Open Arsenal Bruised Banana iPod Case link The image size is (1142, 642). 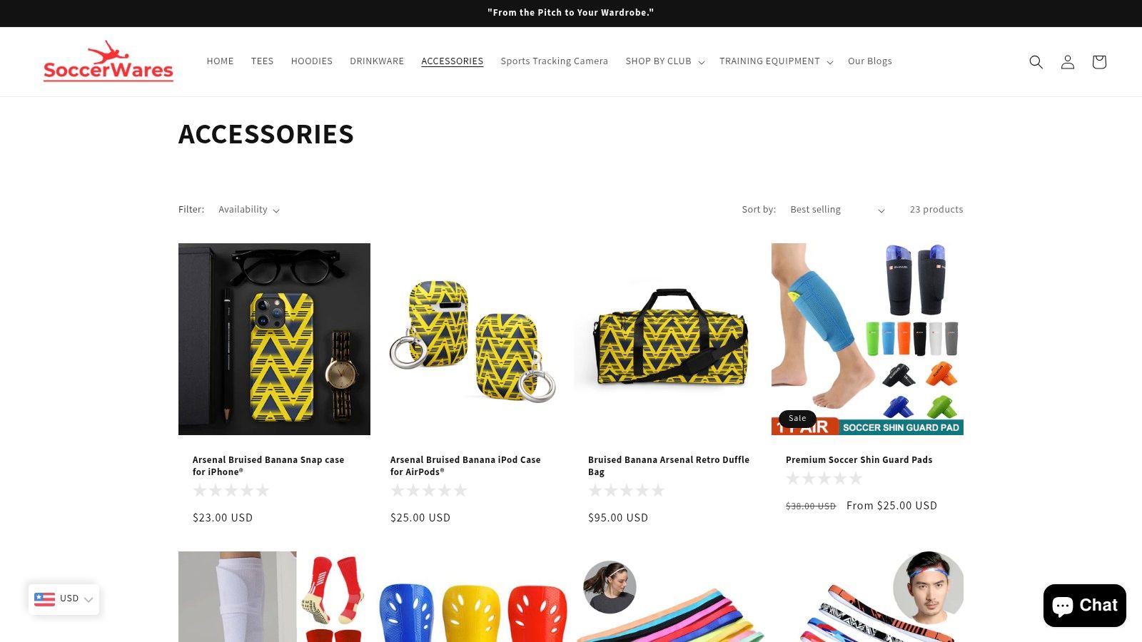click(465, 466)
